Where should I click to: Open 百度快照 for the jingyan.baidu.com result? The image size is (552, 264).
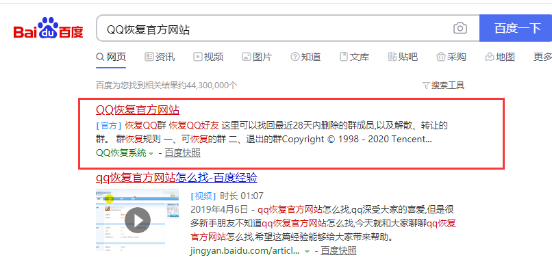coord(338,251)
